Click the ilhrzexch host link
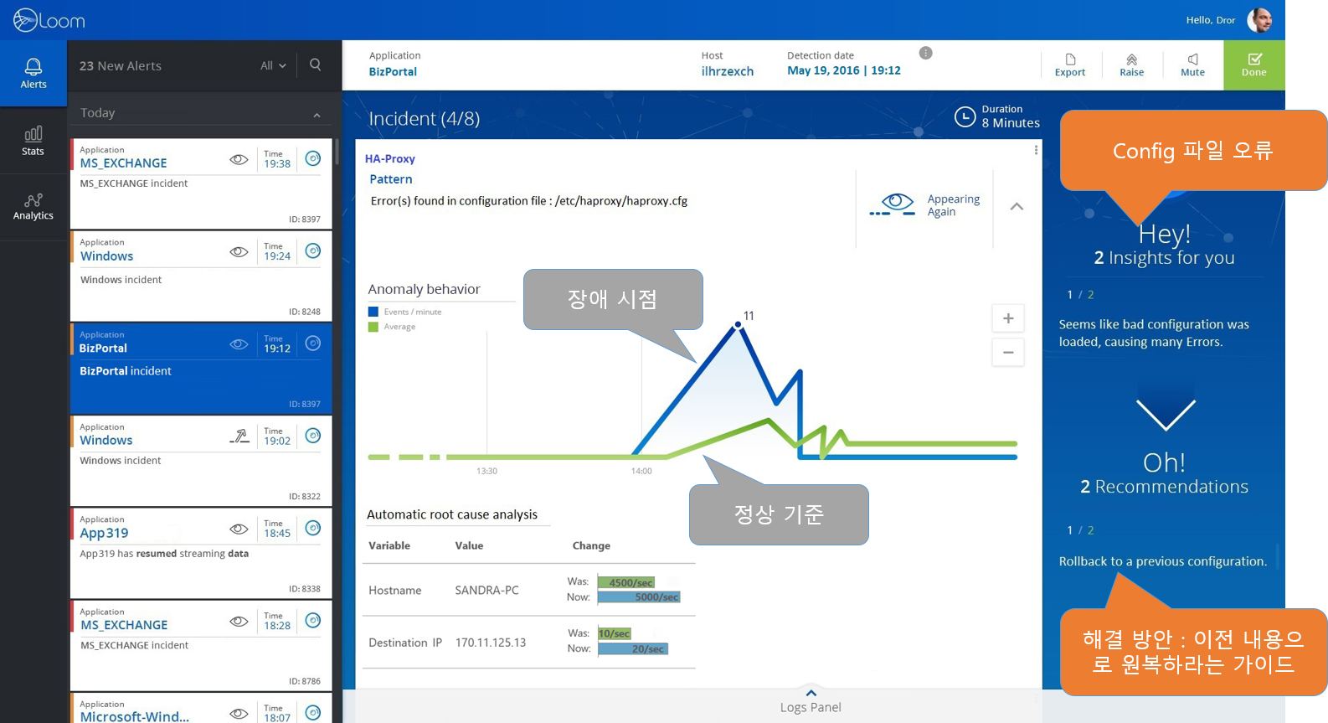The height and width of the screenshot is (723, 1328). 728,72
